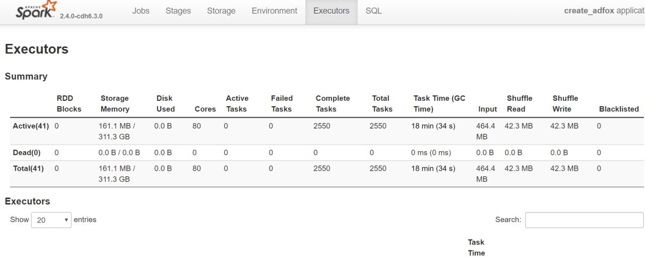
Task: Click the Blacklisted summary header
Action: tap(619, 109)
